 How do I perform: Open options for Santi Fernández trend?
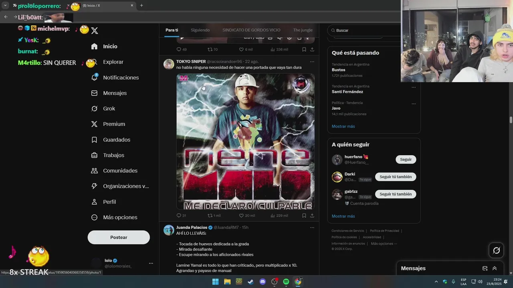pyautogui.click(x=414, y=87)
